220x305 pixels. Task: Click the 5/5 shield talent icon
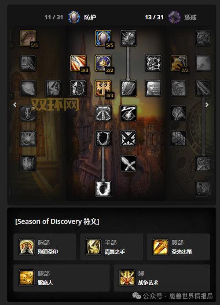point(103,38)
